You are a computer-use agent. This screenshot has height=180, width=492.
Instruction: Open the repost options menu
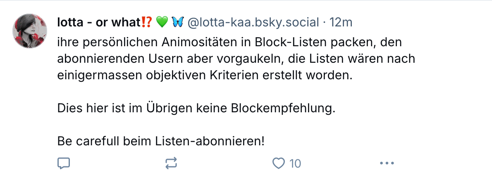coord(171,163)
